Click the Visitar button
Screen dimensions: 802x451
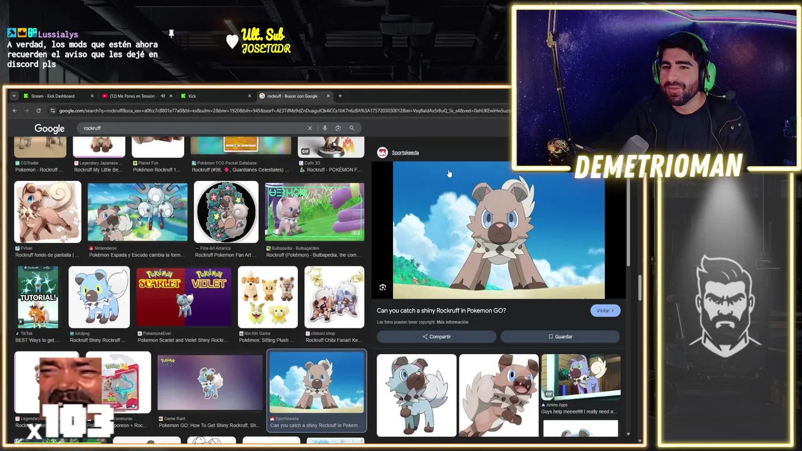(x=605, y=311)
